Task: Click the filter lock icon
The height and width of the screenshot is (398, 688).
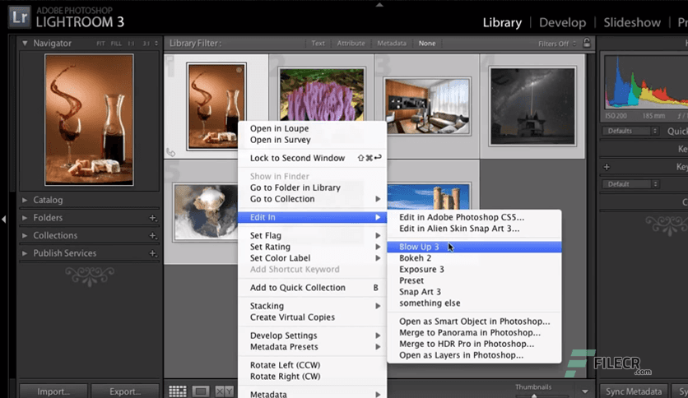Action: (587, 43)
